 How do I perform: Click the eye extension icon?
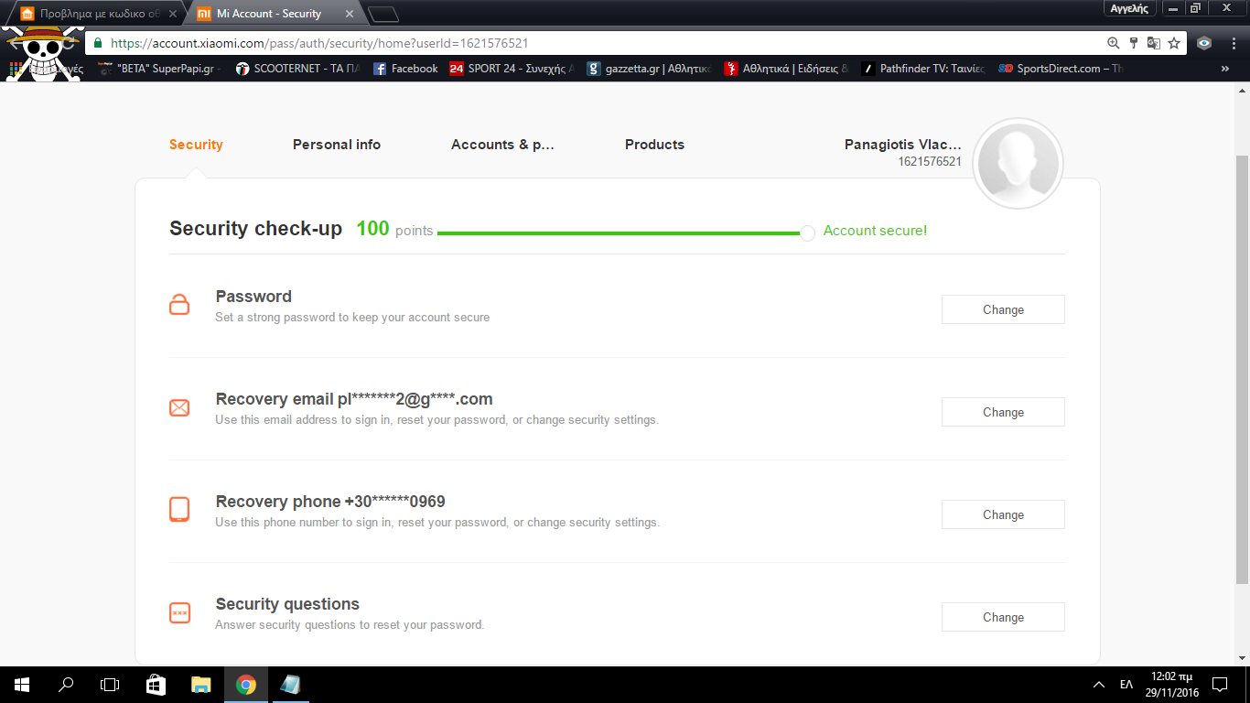[1204, 43]
